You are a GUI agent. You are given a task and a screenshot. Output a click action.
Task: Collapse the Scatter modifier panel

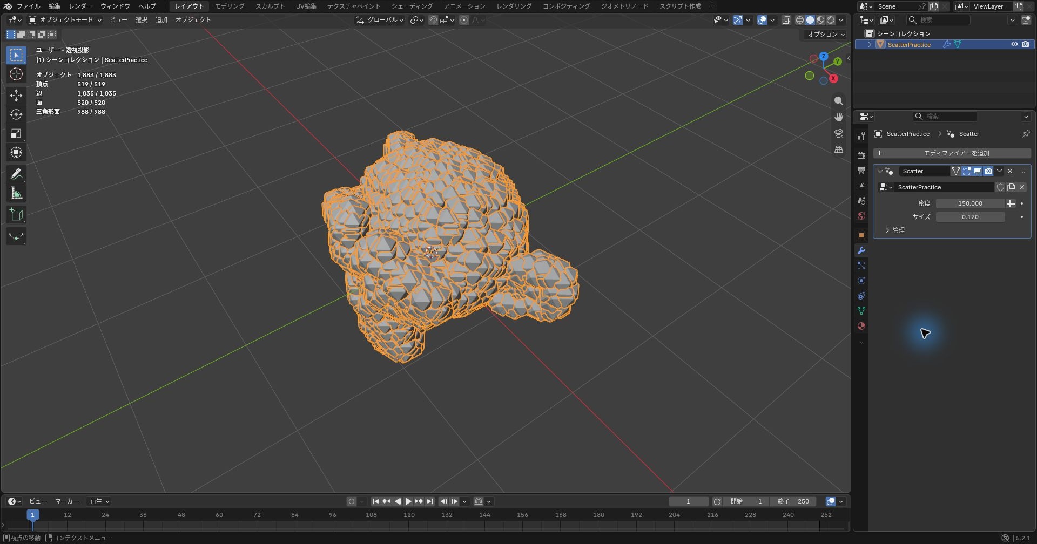pos(880,171)
